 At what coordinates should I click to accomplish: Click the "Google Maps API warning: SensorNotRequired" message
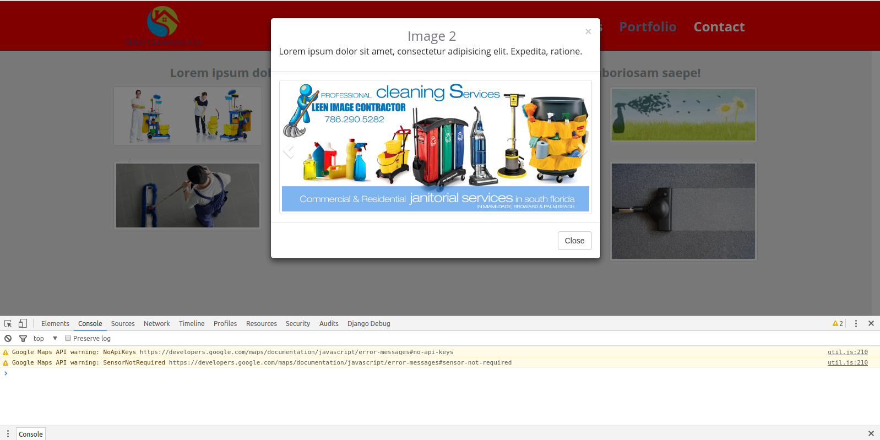(89, 362)
